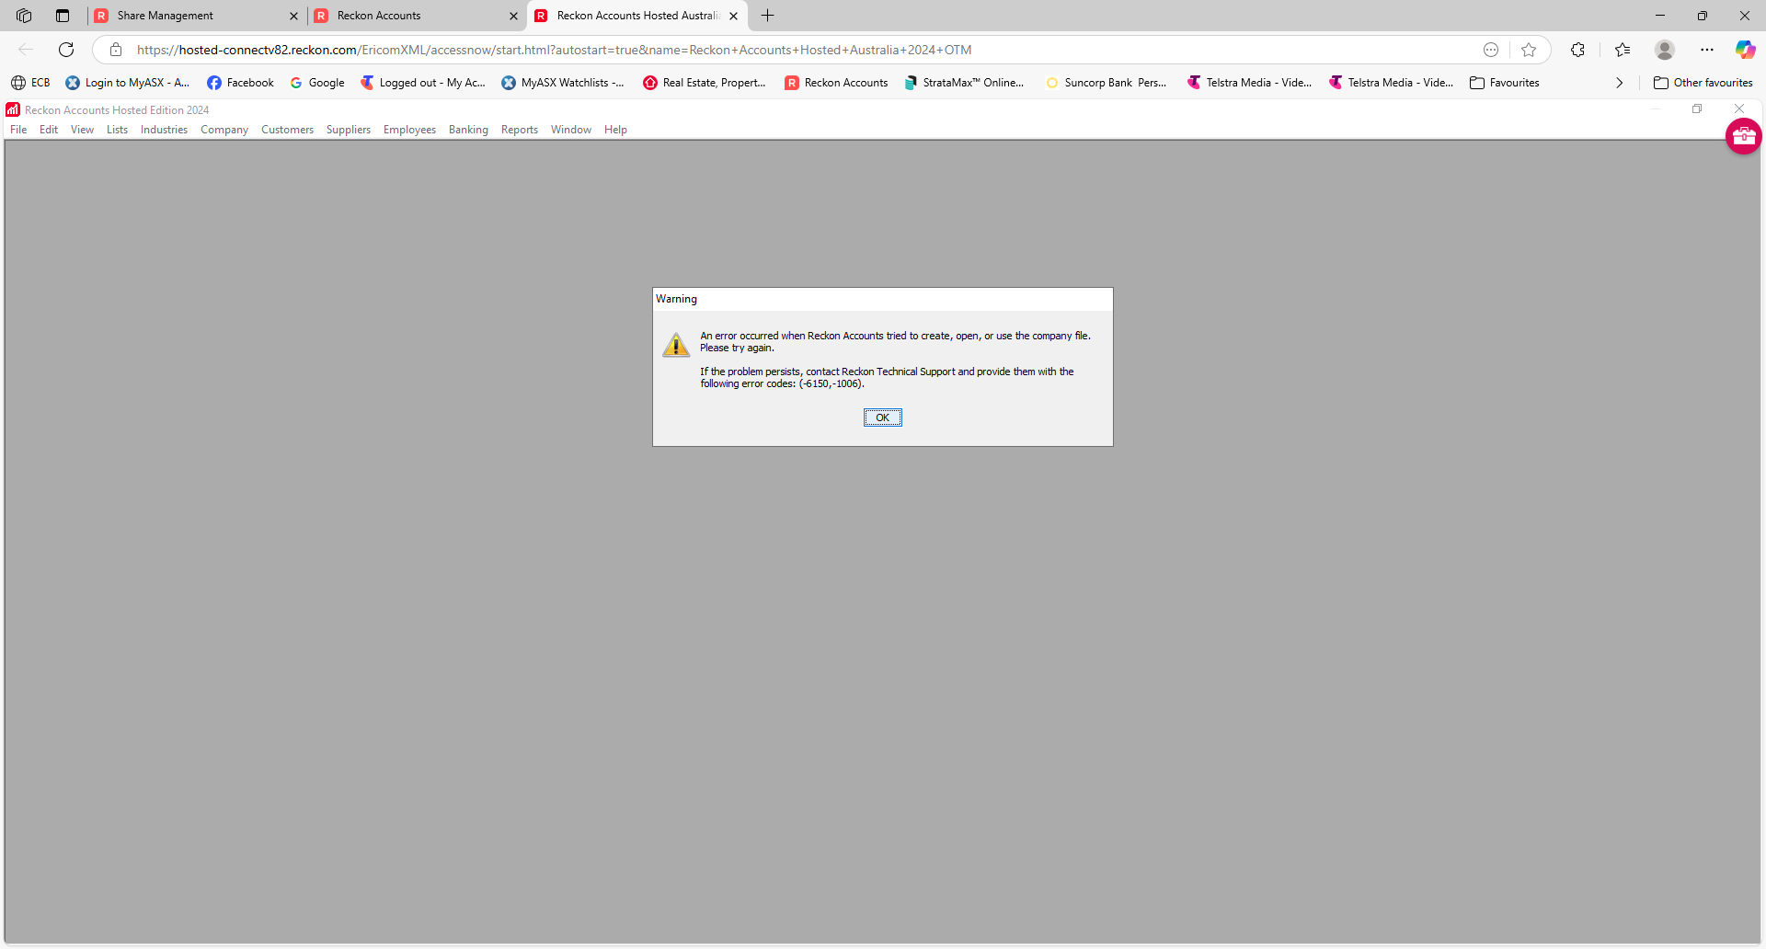Open the Other favourites folder
Viewport: 1766px width, 949px height.
coord(1703,83)
